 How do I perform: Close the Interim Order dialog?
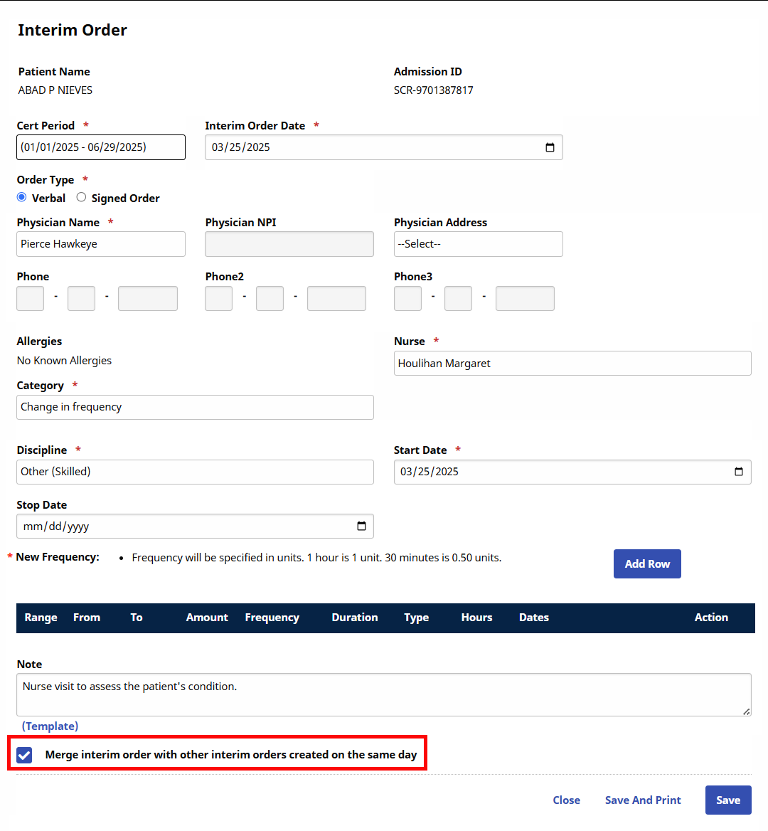click(x=566, y=800)
